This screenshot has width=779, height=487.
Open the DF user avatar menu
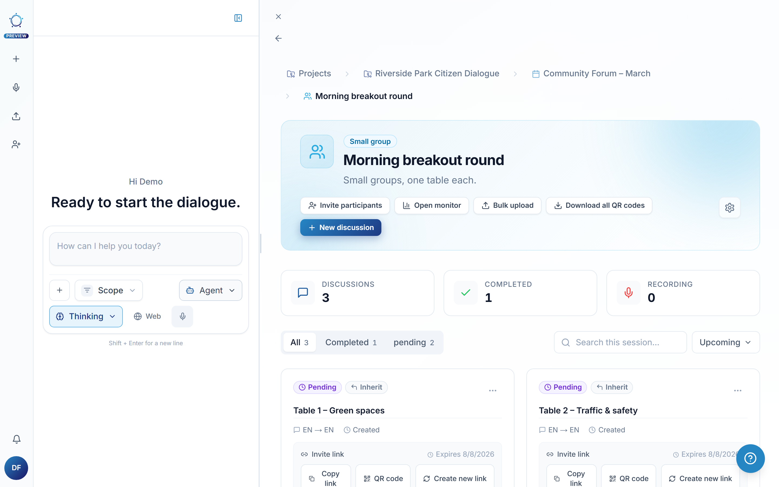click(16, 468)
